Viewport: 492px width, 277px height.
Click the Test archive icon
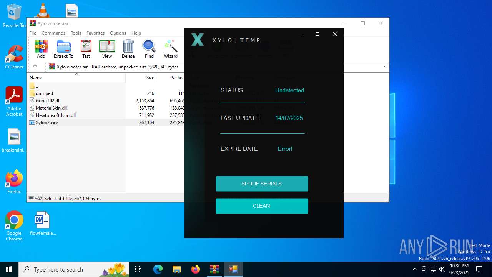tap(86, 49)
